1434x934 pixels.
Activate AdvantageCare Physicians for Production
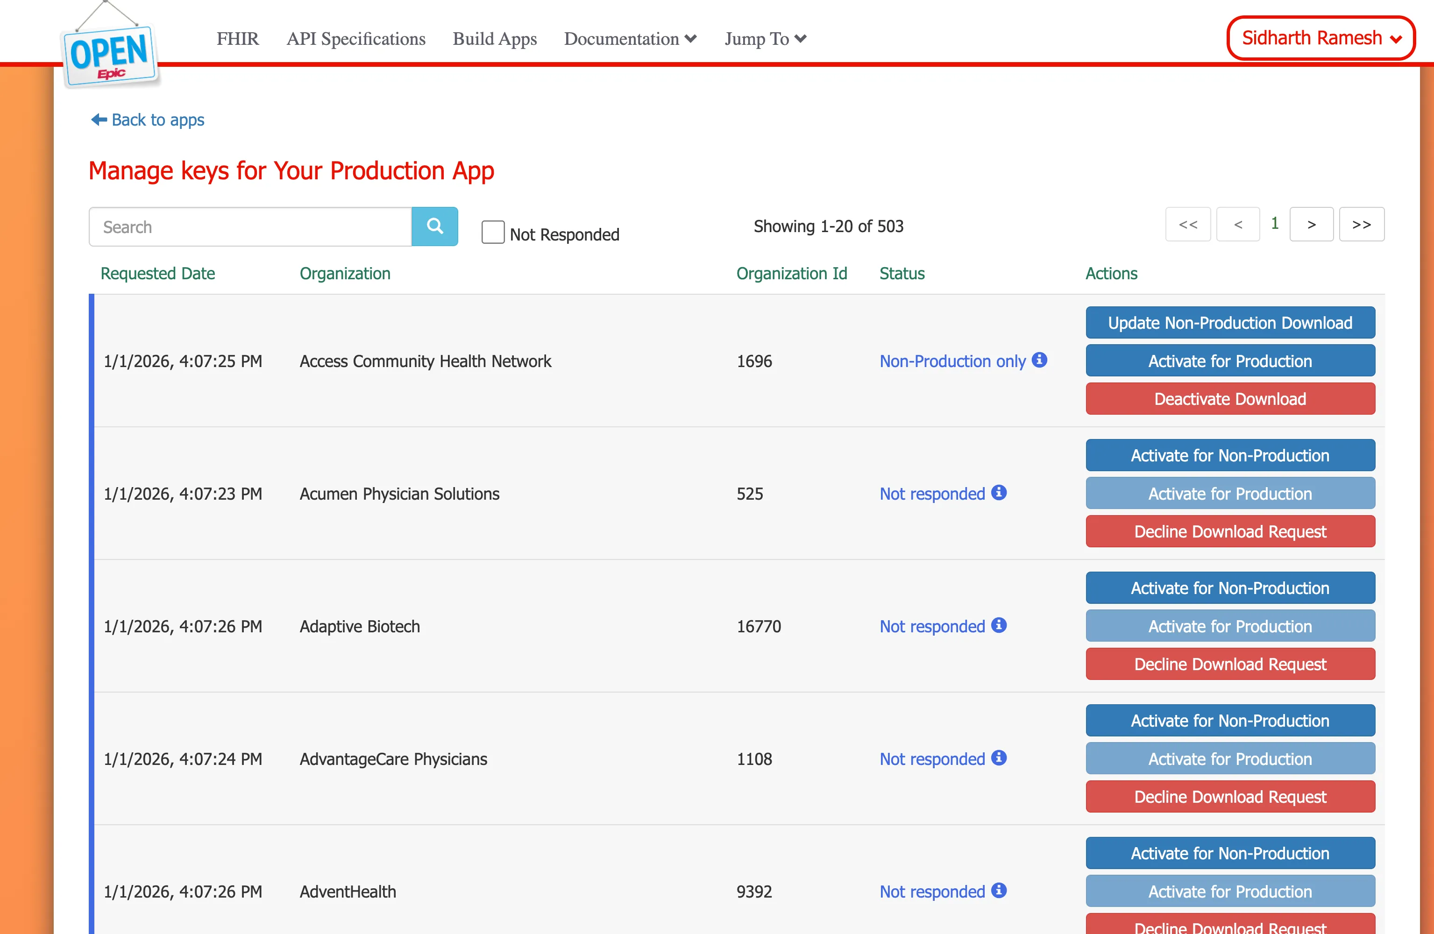click(x=1230, y=758)
